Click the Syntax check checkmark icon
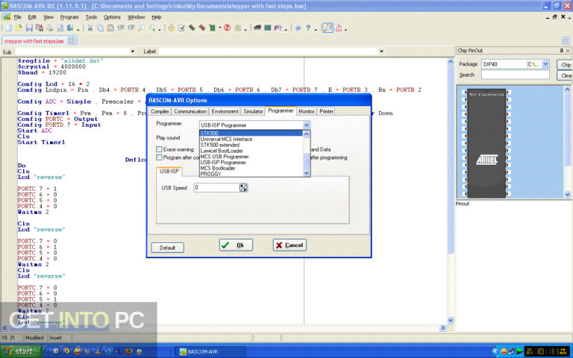 (181, 28)
